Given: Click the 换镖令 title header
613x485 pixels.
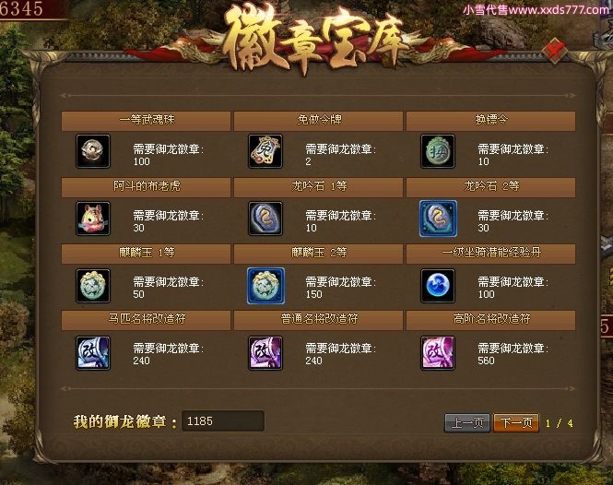Looking at the screenshot, I should pos(490,121).
